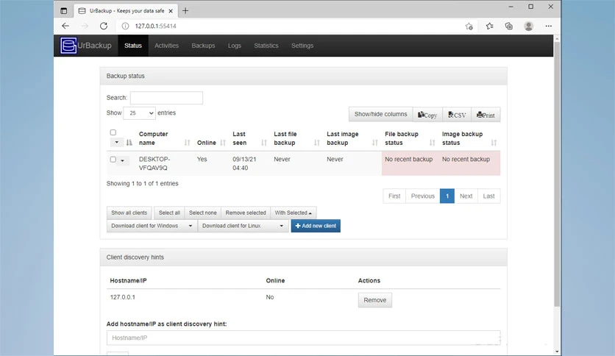Viewport: 615px width, 356px height.
Task: Click Remove selected button
Action: (x=246, y=213)
